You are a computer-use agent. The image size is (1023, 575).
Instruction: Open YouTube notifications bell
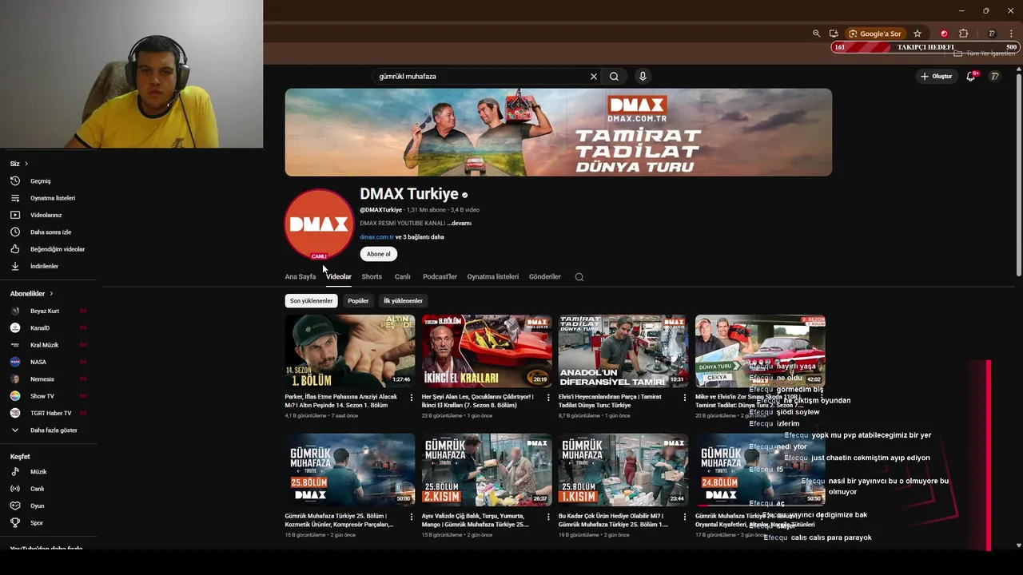tap(971, 77)
